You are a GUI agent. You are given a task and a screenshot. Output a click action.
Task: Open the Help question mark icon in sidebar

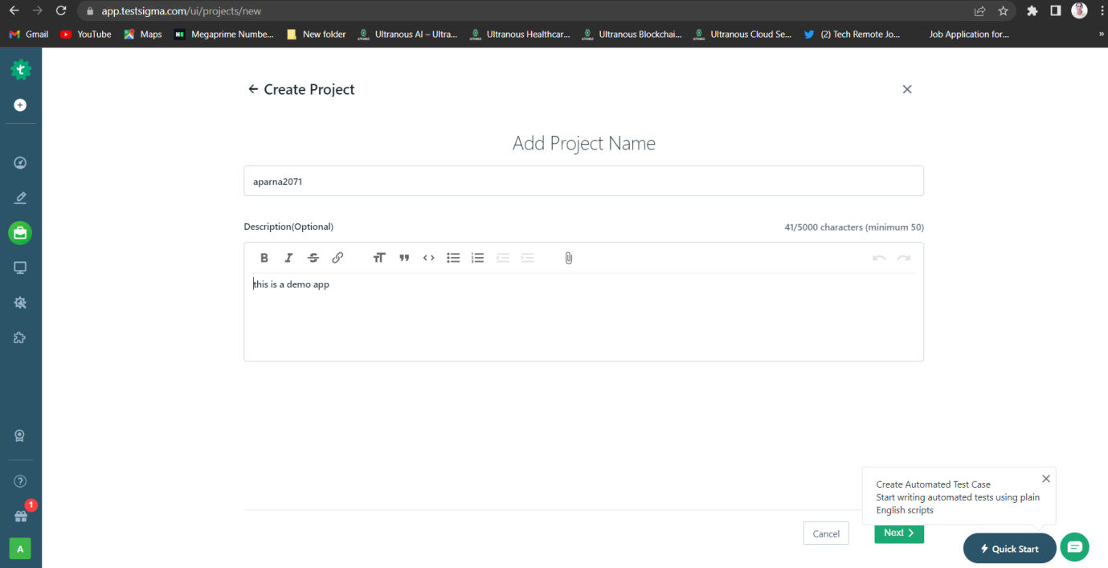[x=19, y=480]
